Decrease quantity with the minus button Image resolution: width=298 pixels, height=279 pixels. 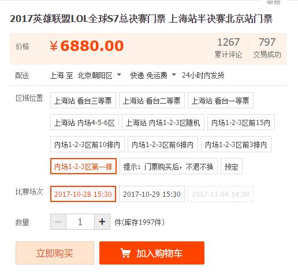coord(58,222)
